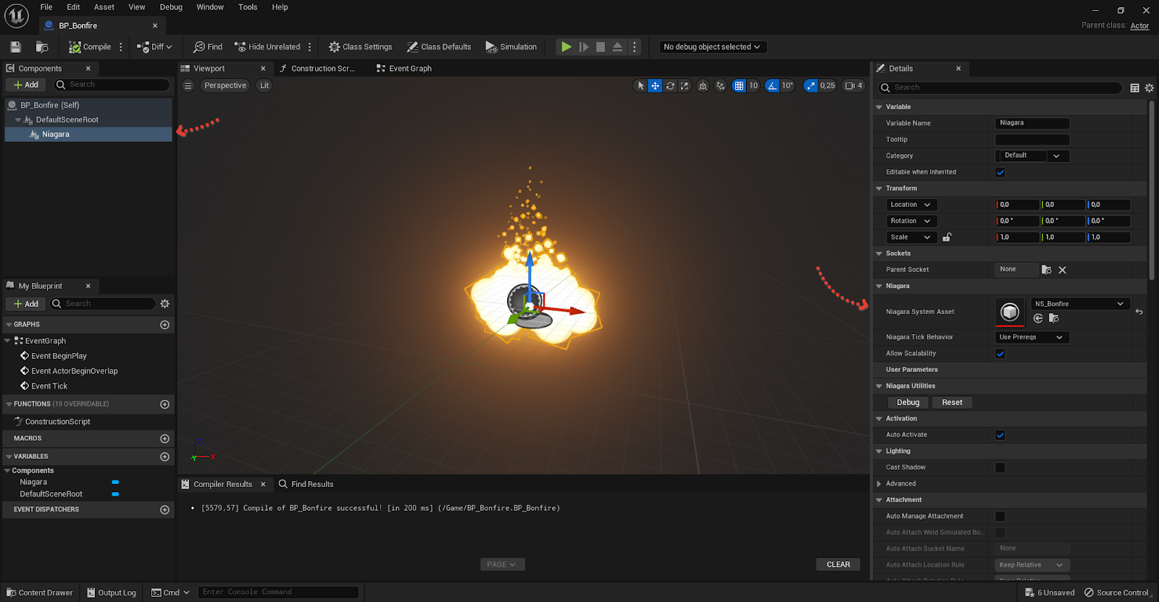
Task: Add a new variable with plus icon
Action: (164, 457)
